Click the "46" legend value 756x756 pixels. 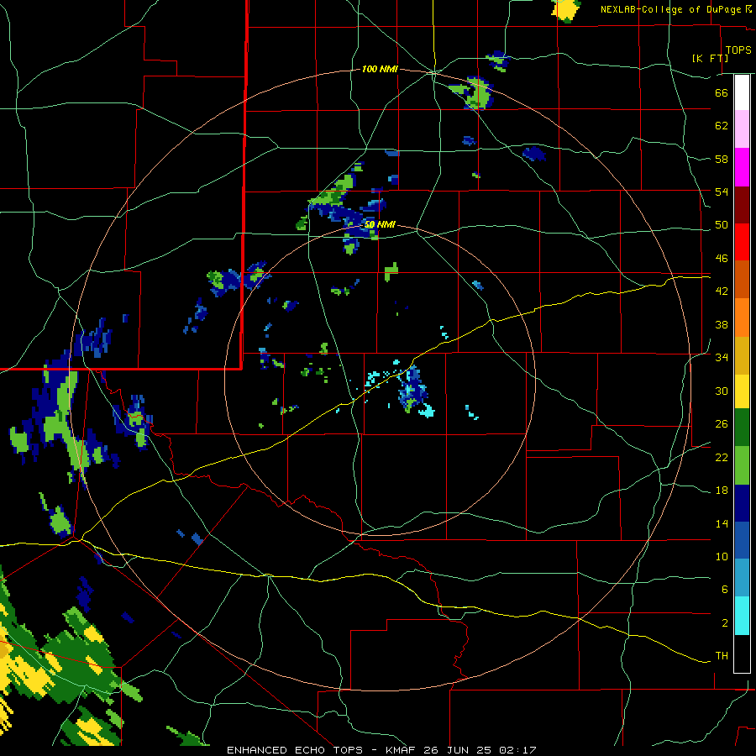[722, 259]
